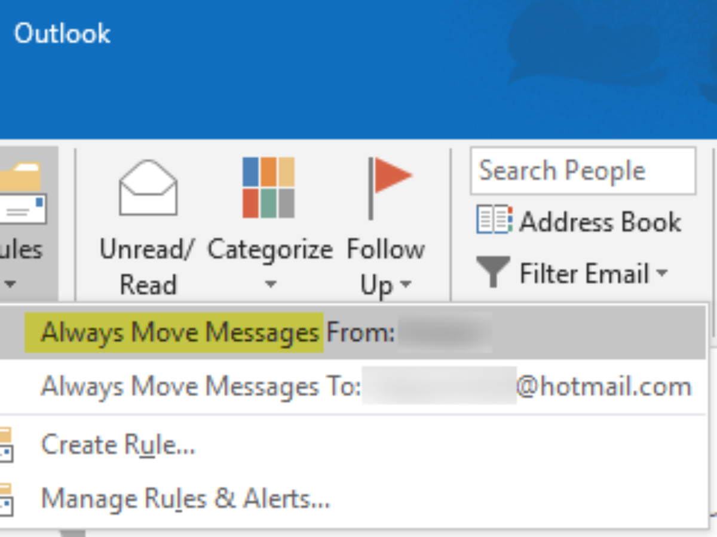Expand the Categorize dropdown arrow
The width and height of the screenshot is (717, 537).
point(270,285)
